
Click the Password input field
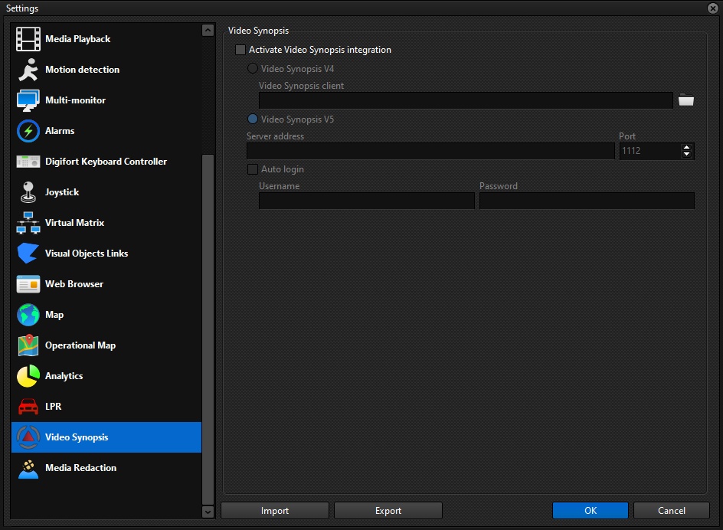[x=587, y=201]
